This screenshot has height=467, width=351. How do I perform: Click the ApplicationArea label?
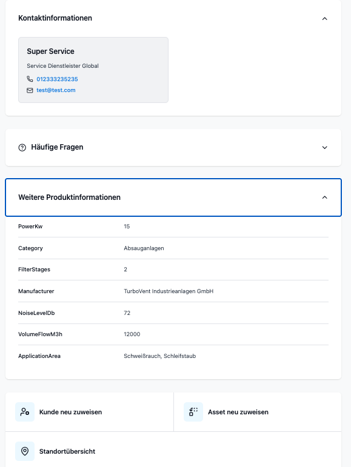point(39,356)
